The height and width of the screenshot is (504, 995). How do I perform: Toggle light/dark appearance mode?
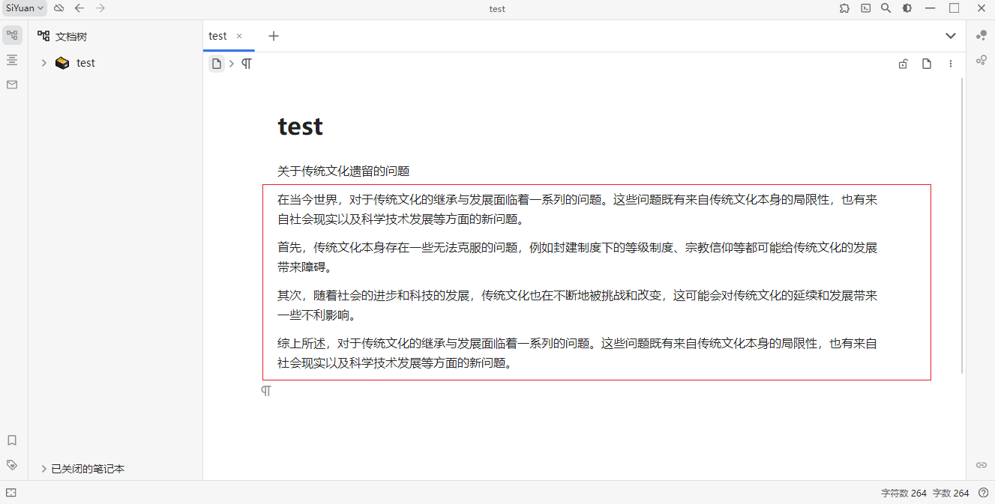tap(907, 8)
